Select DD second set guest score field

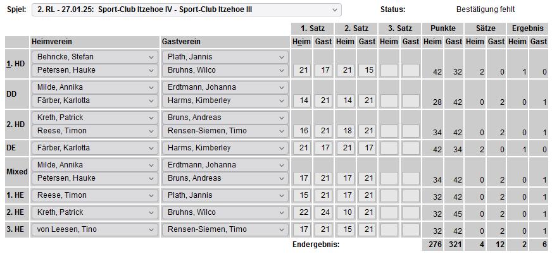click(367, 100)
